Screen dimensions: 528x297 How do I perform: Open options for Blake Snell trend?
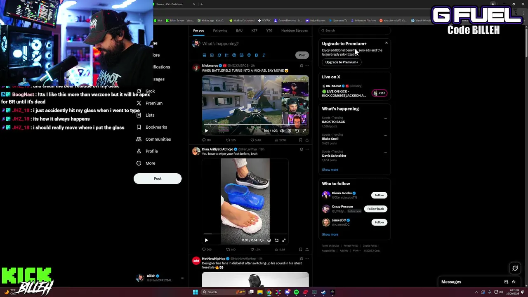point(385,135)
